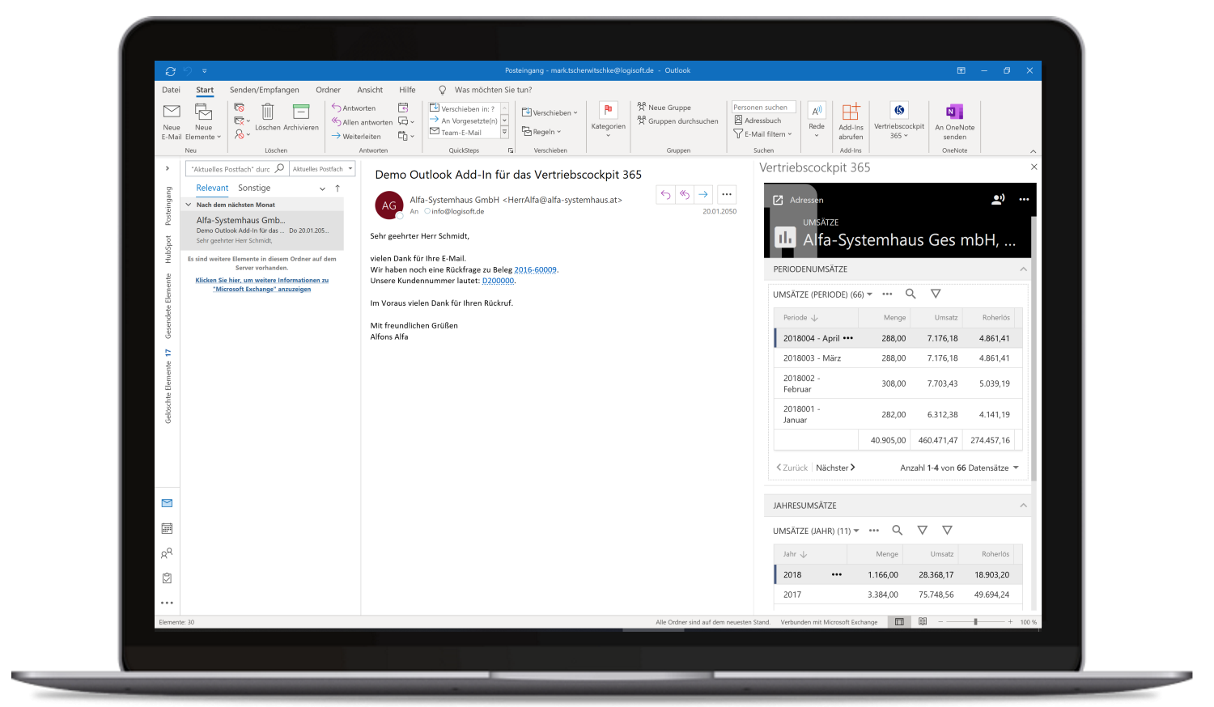
Task: Click the reply-all arrow in reading pane
Action: [x=685, y=194]
